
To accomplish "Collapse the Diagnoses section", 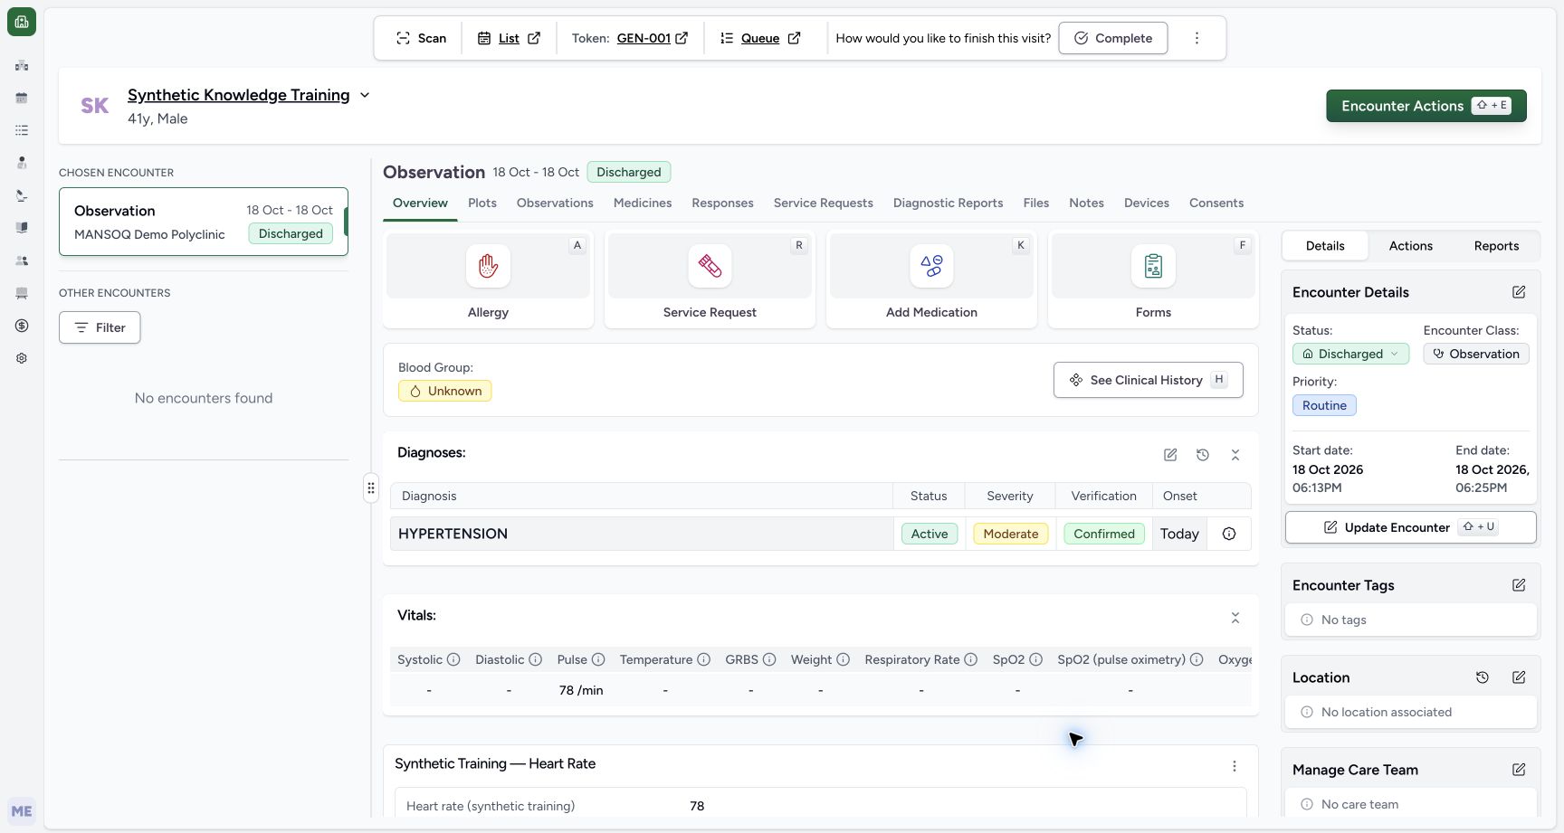I will pyautogui.click(x=1235, y=455).
